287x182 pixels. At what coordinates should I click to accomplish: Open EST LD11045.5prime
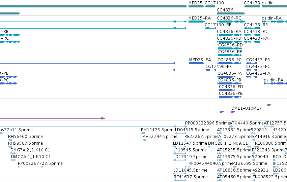coord(190,171)
